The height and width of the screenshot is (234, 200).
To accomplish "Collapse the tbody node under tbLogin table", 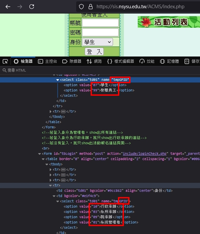I will click(x=47, y=164).
